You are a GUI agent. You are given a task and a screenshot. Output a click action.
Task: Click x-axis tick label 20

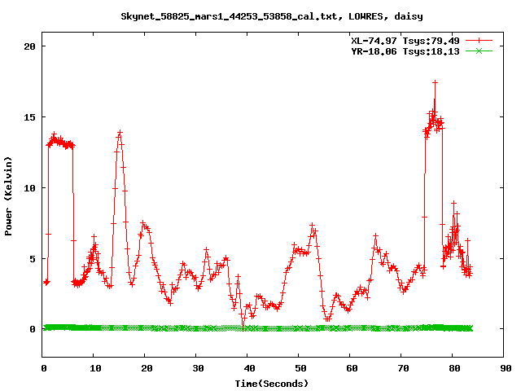click(x=147, y=368)
